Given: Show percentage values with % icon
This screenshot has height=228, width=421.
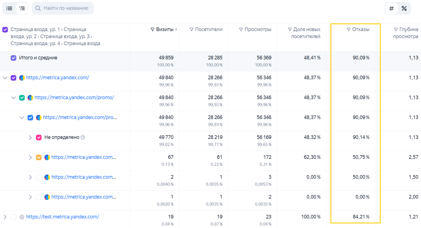Looking at the screenshot, I should coord(404,8).
